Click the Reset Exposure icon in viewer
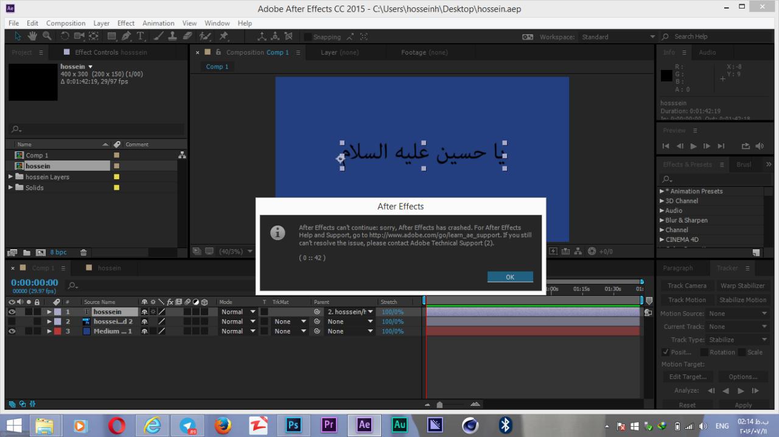The image size is (779, 437). (593, 251)
